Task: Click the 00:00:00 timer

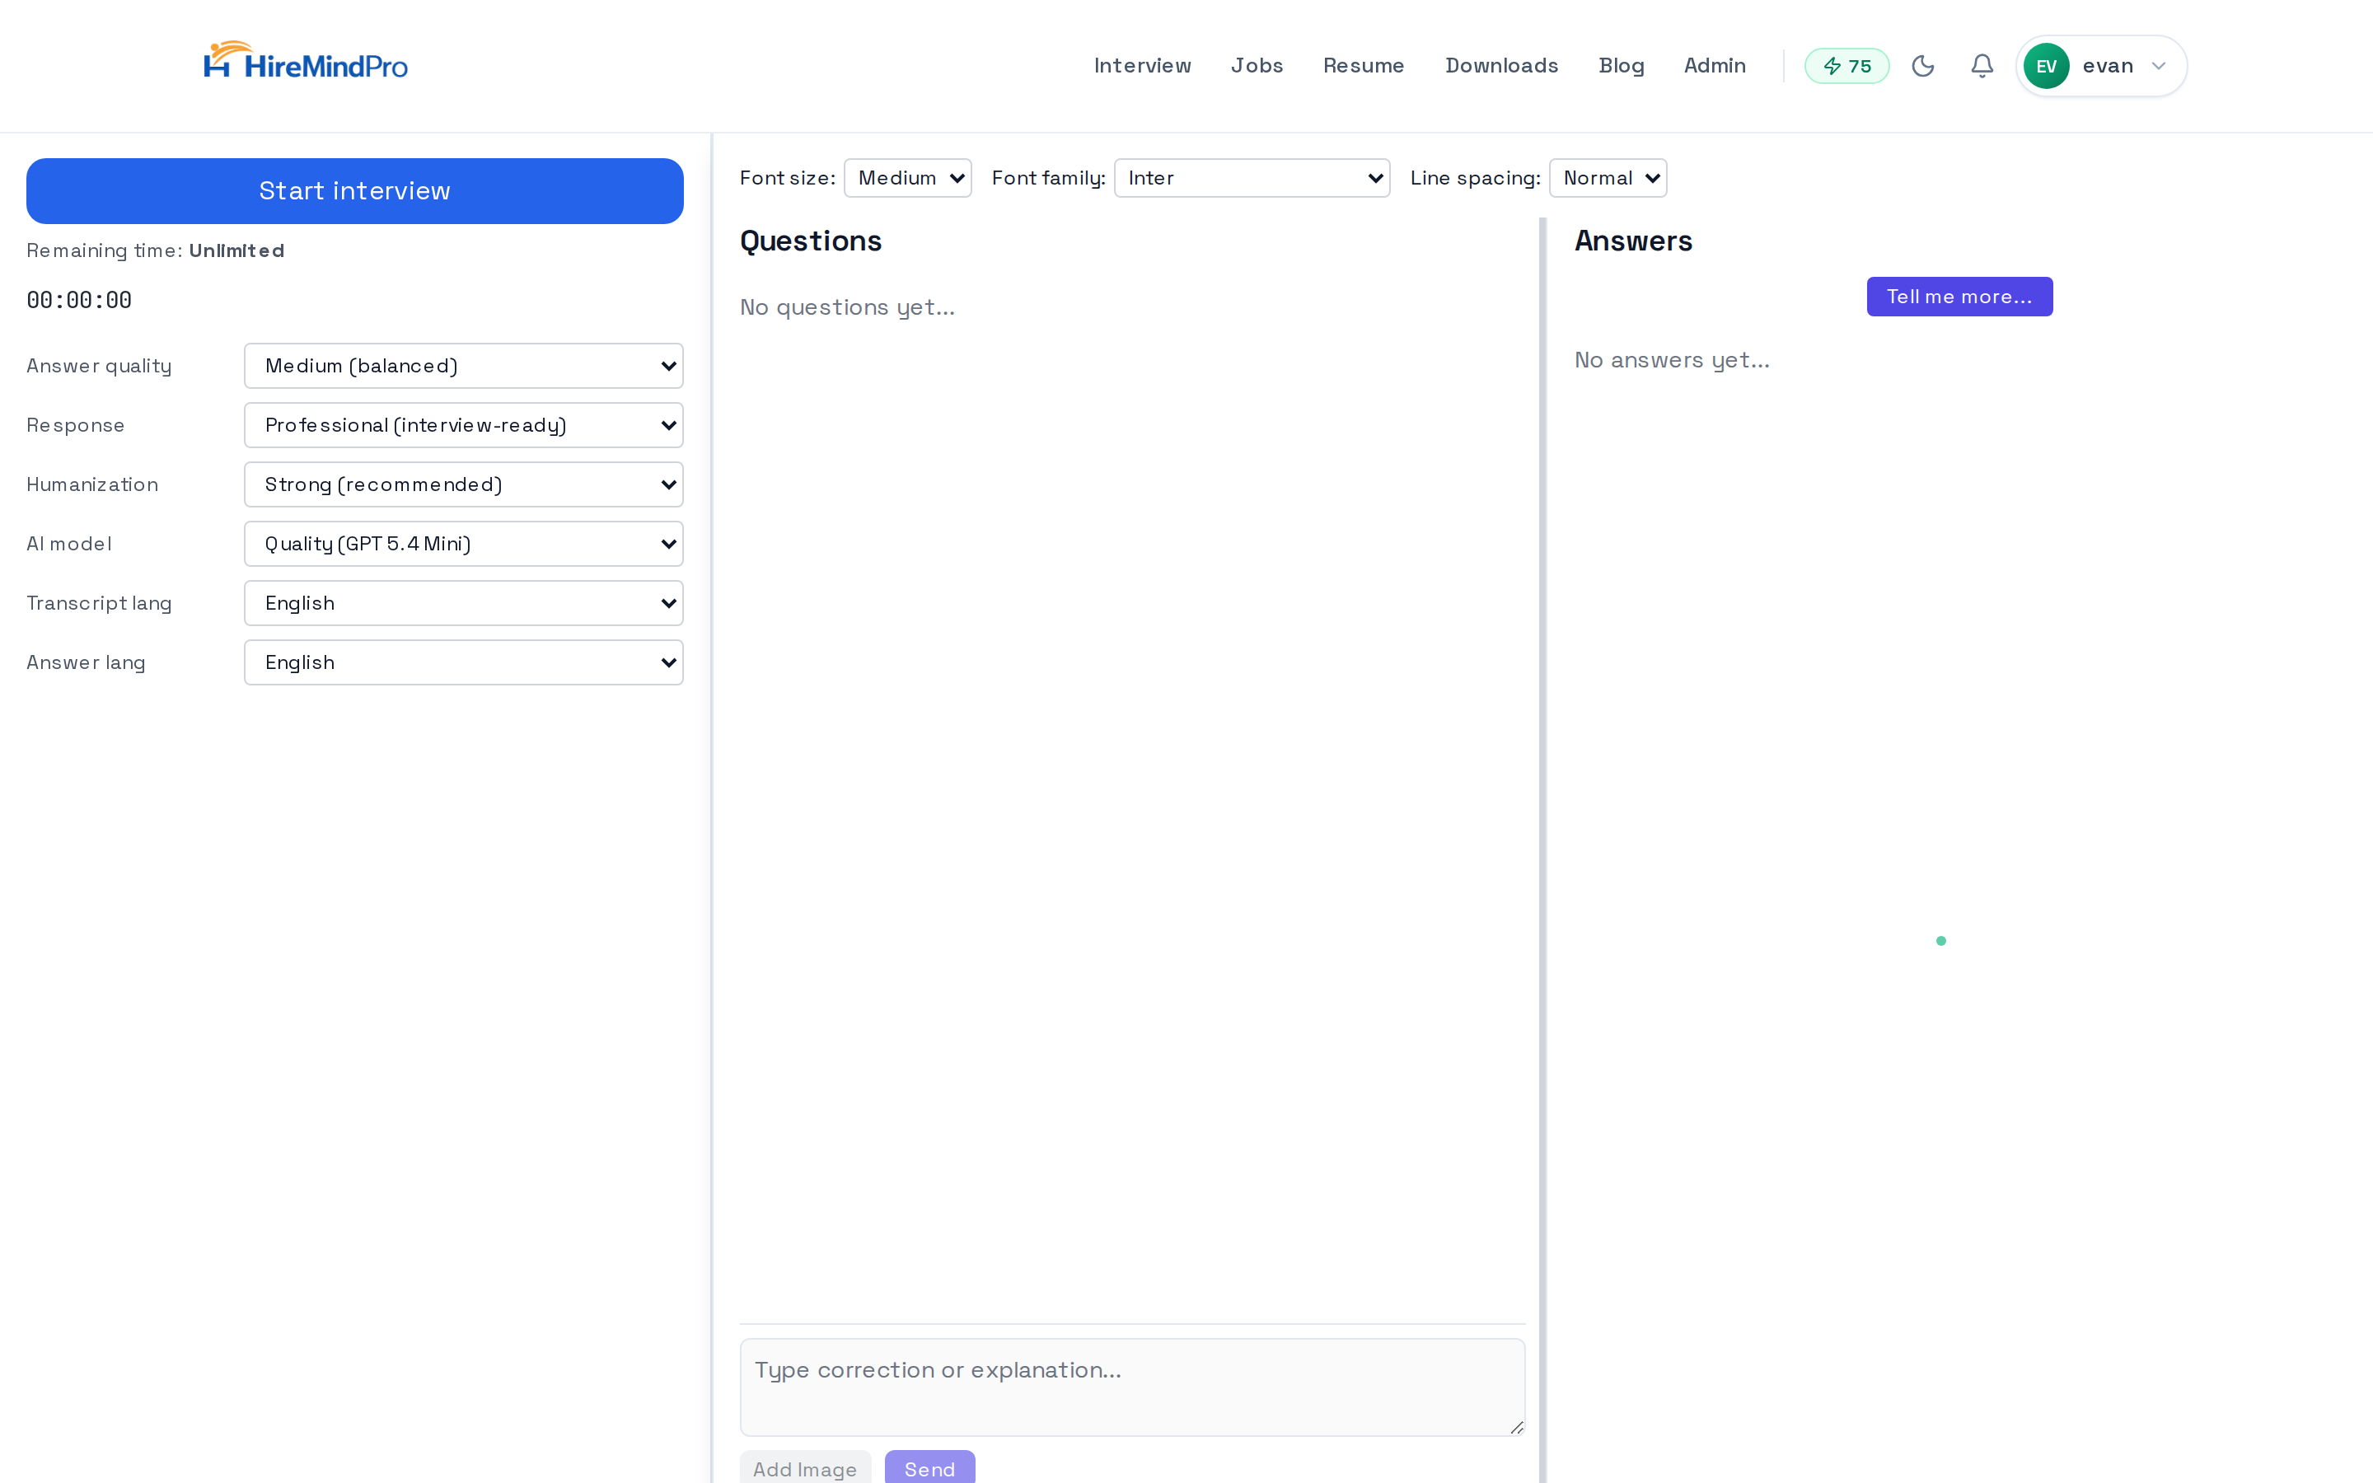Action: 79,300
